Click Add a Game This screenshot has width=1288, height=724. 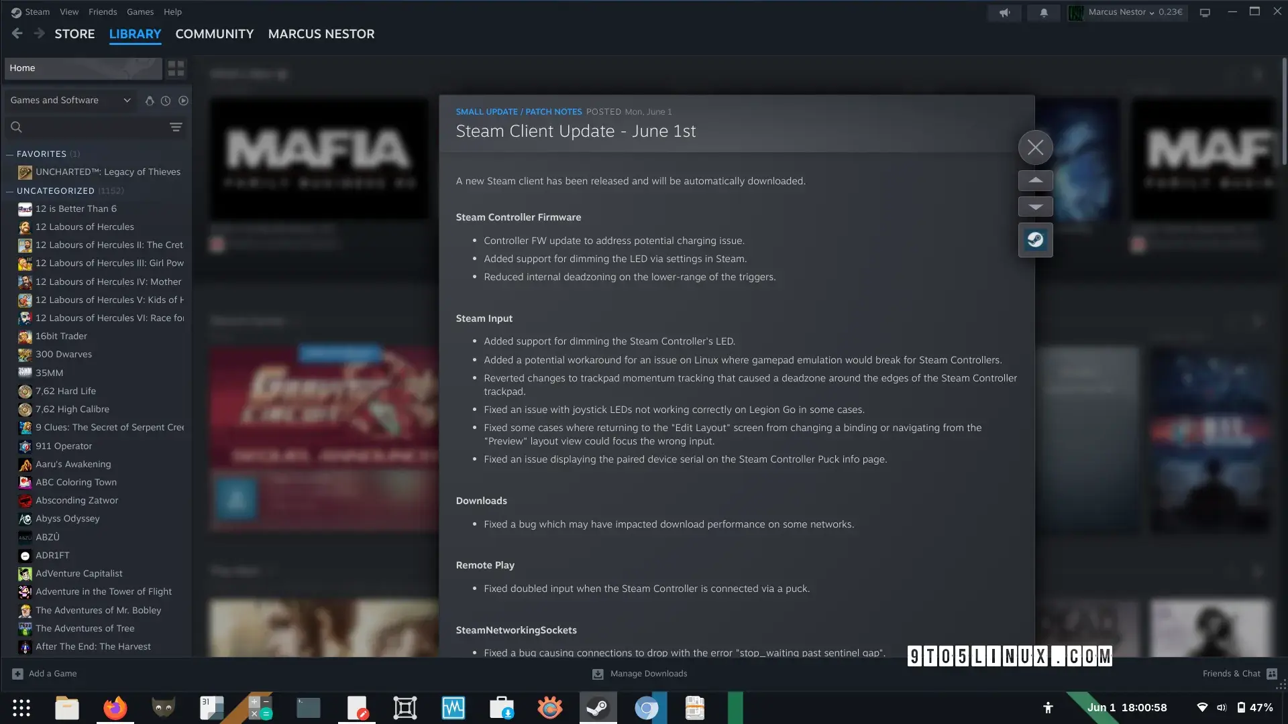[x=45, y=674]
